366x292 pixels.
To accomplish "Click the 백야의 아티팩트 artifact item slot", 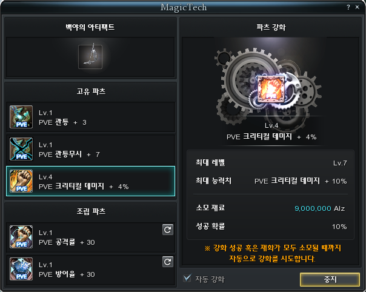I will [x=90, y=57].
